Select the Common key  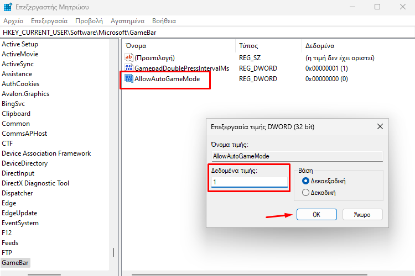coord(15,124)
